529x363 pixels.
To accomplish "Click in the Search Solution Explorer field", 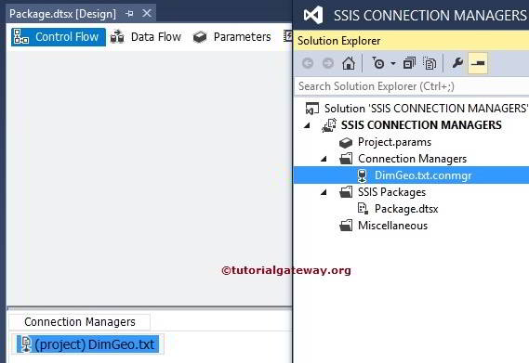I will (x=411, y=86).
